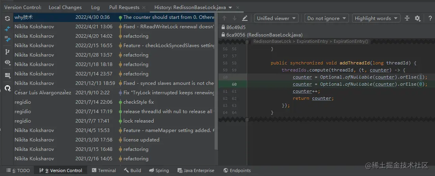Select the release threadId with null commit

(114, 112)
